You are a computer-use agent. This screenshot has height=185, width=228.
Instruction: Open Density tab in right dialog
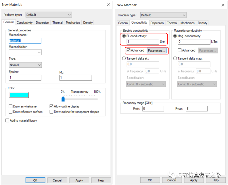[202, 23]
